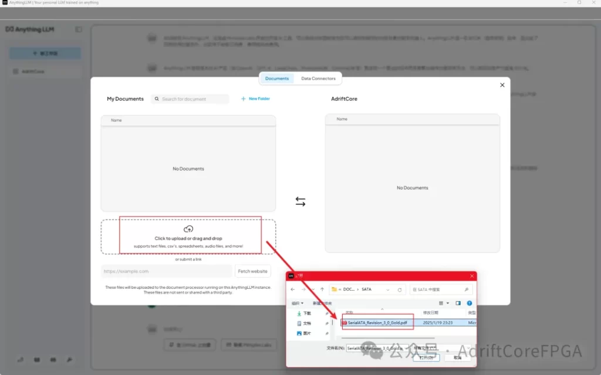Viewport: 601px width, 375px height.
Task: Click Name column header in My Documents
Action: (x=116, y=120)
